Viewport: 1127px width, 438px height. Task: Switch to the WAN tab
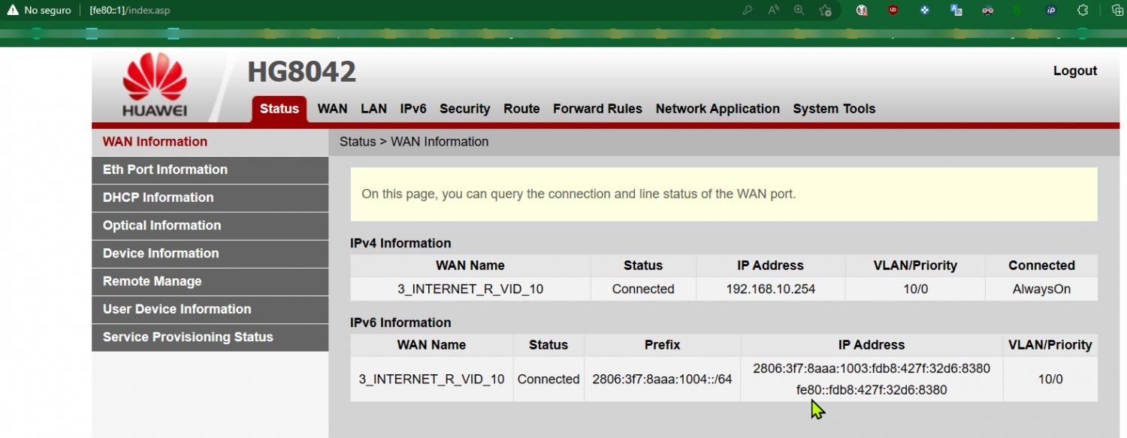(x=332, y=109)
